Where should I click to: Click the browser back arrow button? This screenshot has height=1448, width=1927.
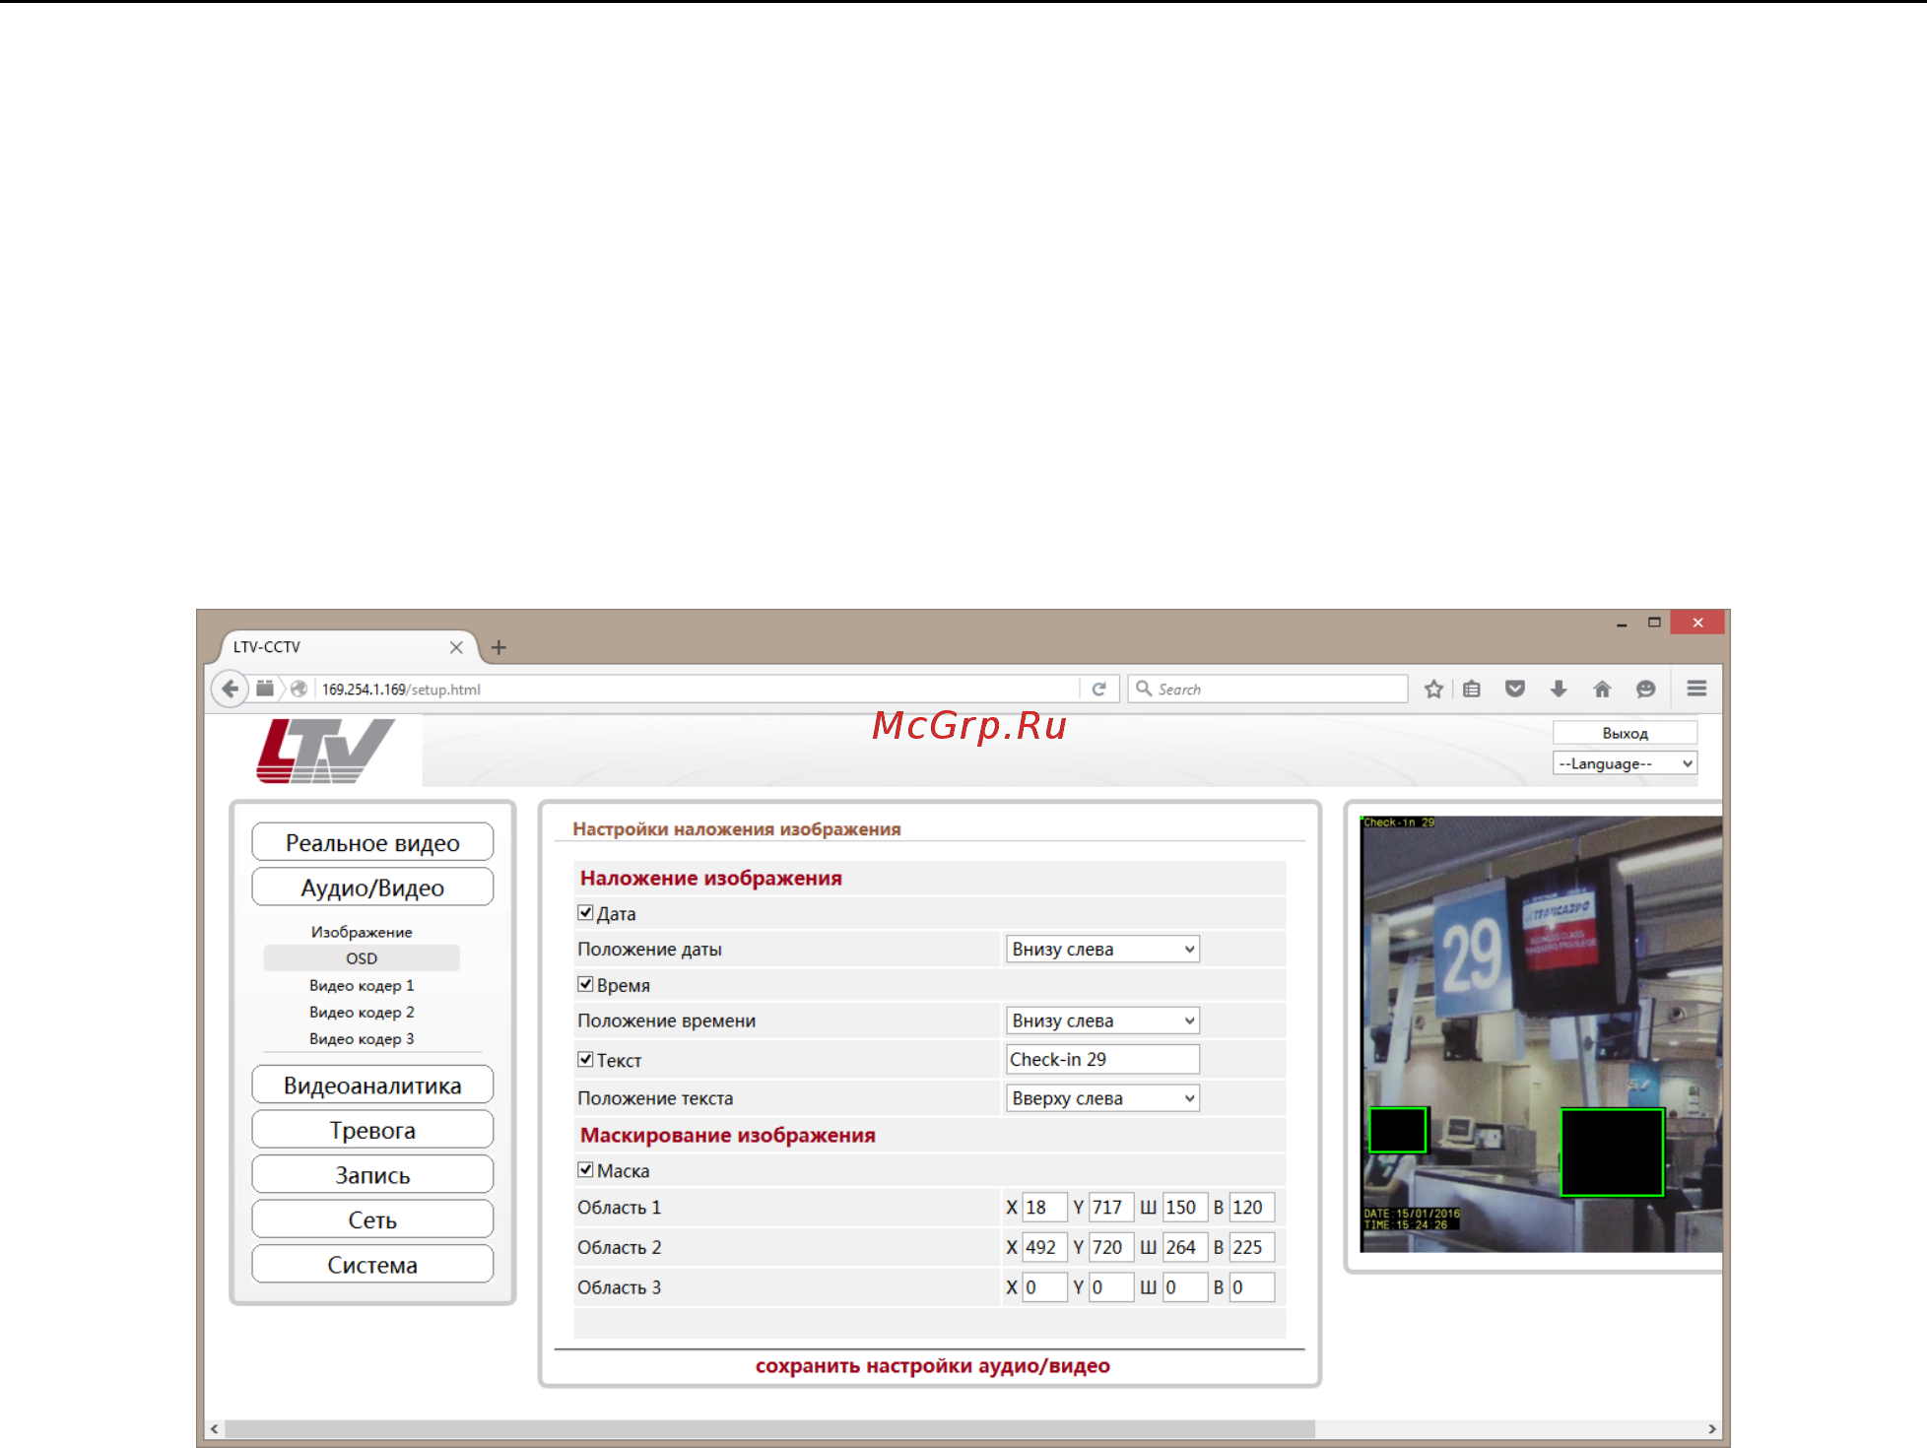pos(230,689)
